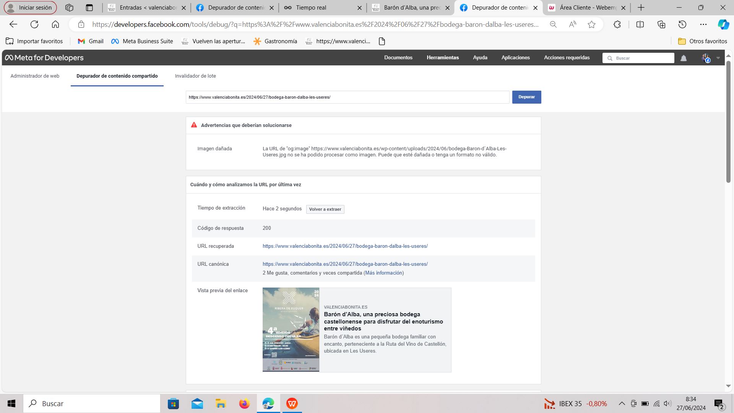Image resolution: width=734 pixels, height=413 pixels.
Task: Select the Administrador de web tab
Action: coord(35,76)
